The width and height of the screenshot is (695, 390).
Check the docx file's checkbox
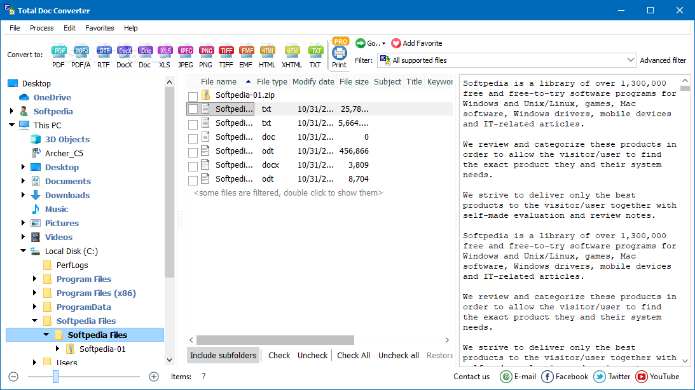pyautogui.click(x=193, y=166)
